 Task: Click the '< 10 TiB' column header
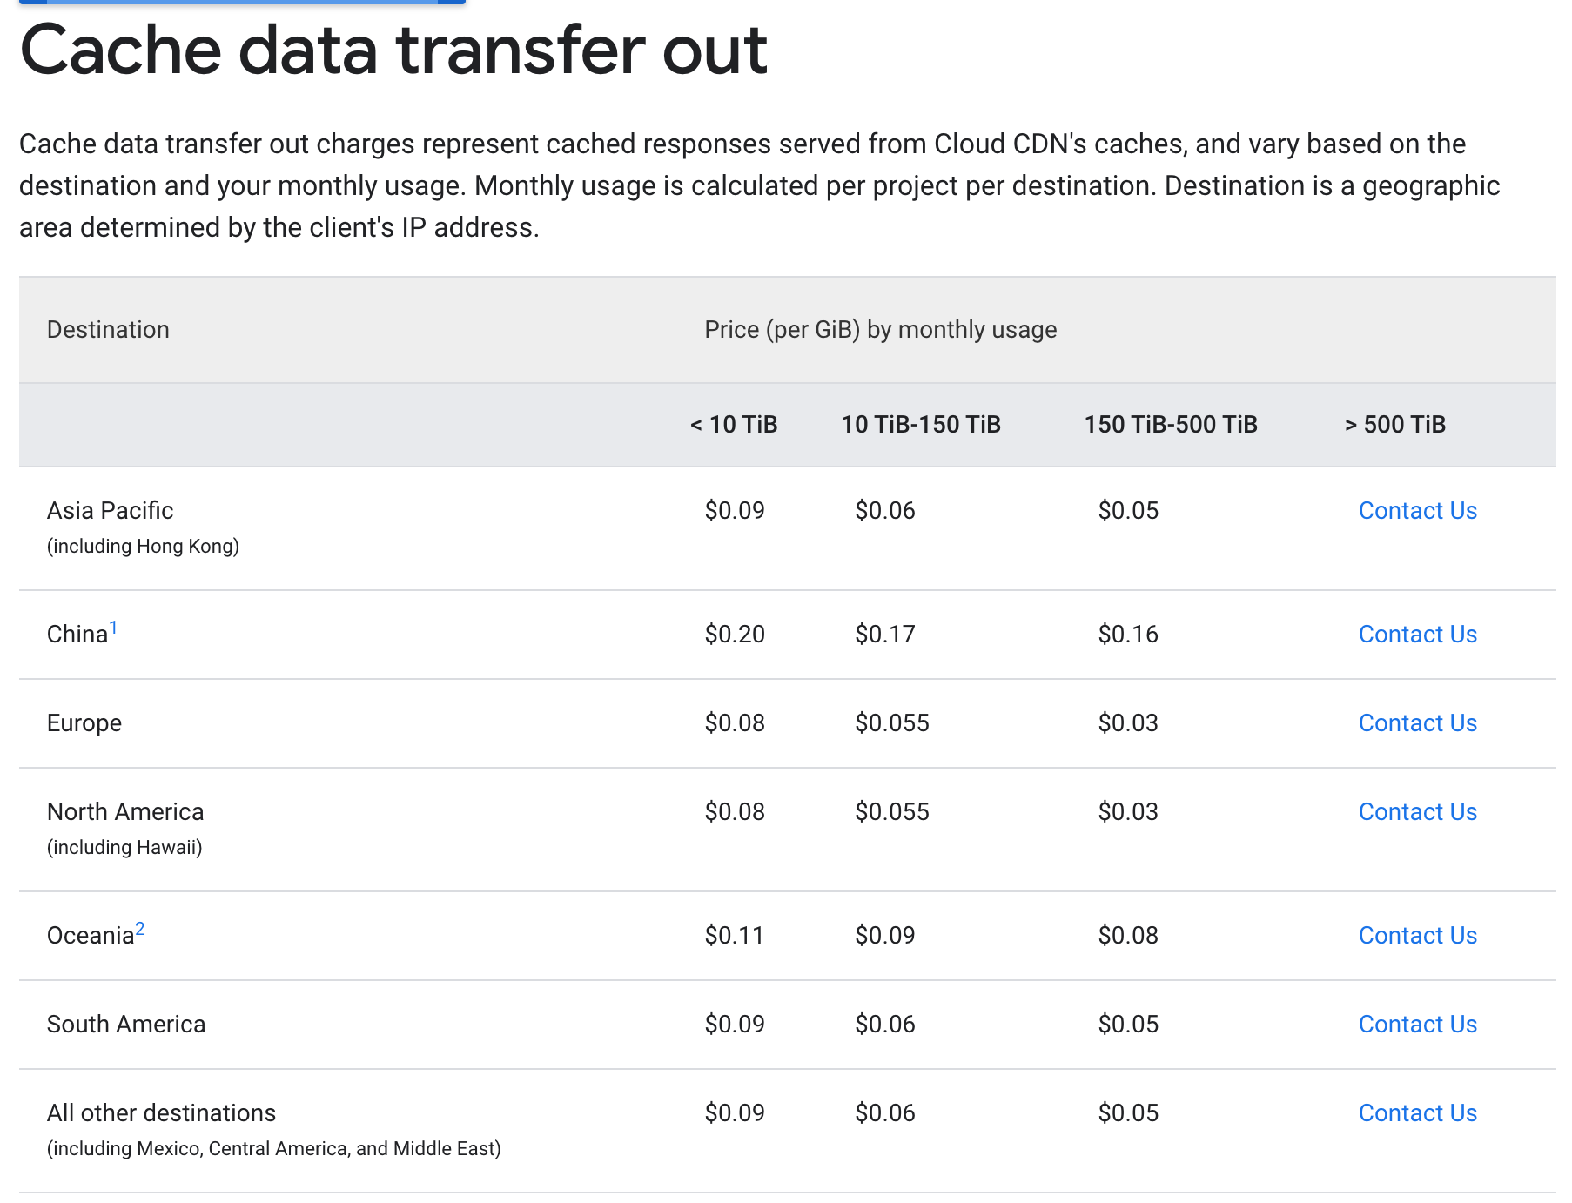734,425
